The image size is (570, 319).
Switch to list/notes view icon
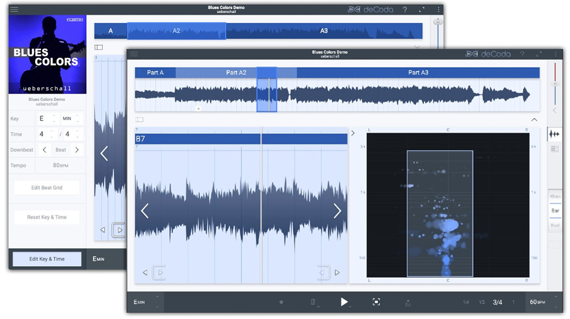pyautogui.click(x=555, y=149)
